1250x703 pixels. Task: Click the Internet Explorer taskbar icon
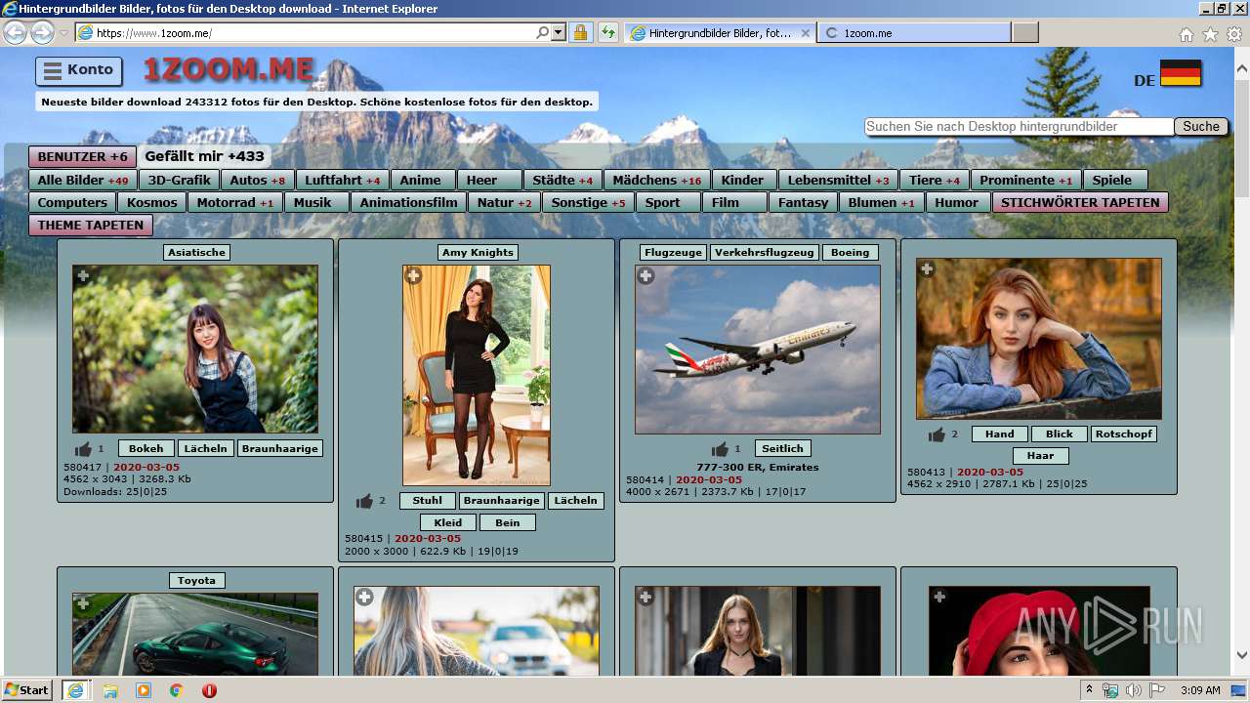click(x=75, y=690)
